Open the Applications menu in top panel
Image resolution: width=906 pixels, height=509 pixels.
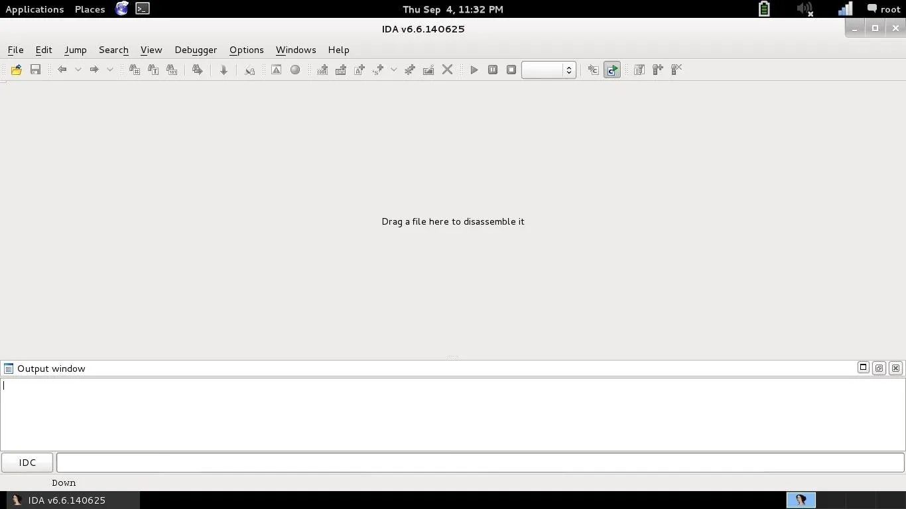[34, 9]
